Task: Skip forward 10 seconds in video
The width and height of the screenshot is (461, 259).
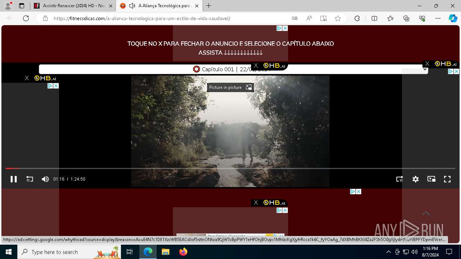Action: point(400,179)
